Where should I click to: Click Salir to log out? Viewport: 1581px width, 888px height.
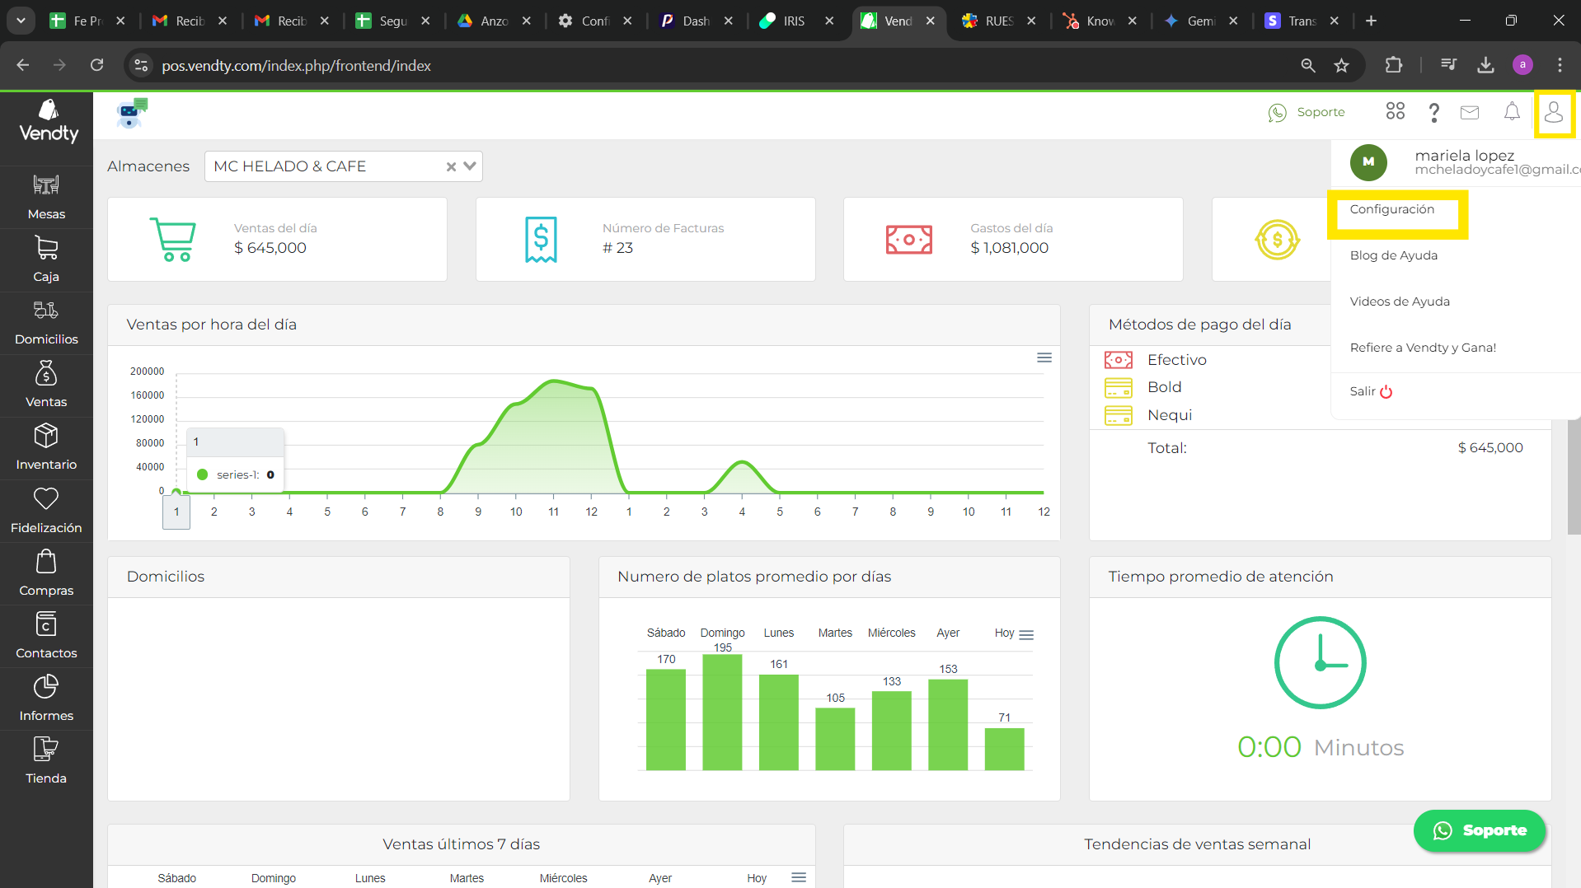click(1371, 391)
